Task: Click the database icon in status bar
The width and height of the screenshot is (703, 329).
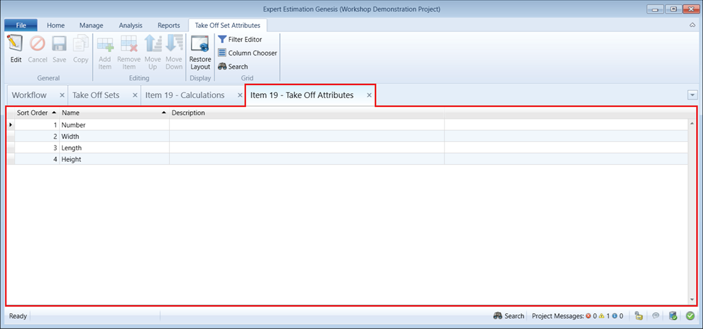Action: click(x=673, y=316)
